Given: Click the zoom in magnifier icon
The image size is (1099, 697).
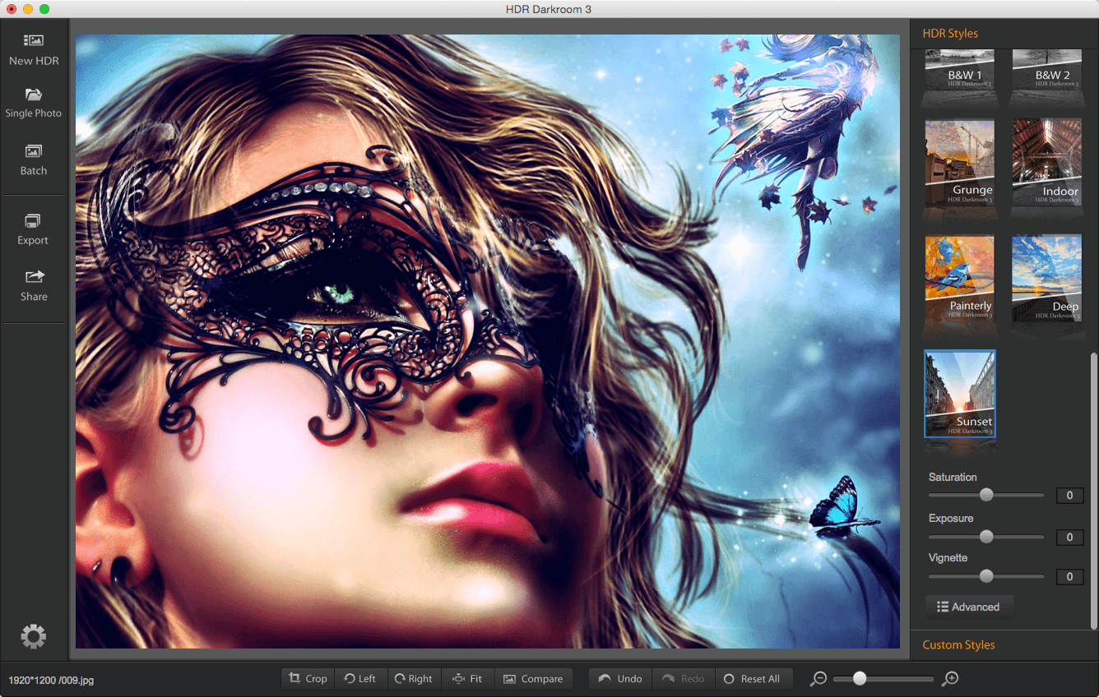Looking at the screenshot, I should (951, 678).
